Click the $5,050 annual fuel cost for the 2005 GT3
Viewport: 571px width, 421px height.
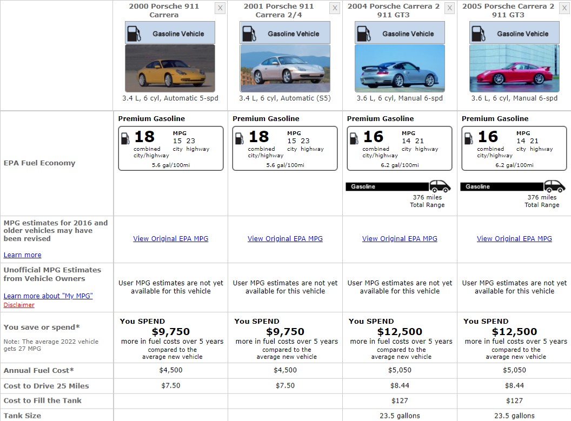tap(515, 370)
